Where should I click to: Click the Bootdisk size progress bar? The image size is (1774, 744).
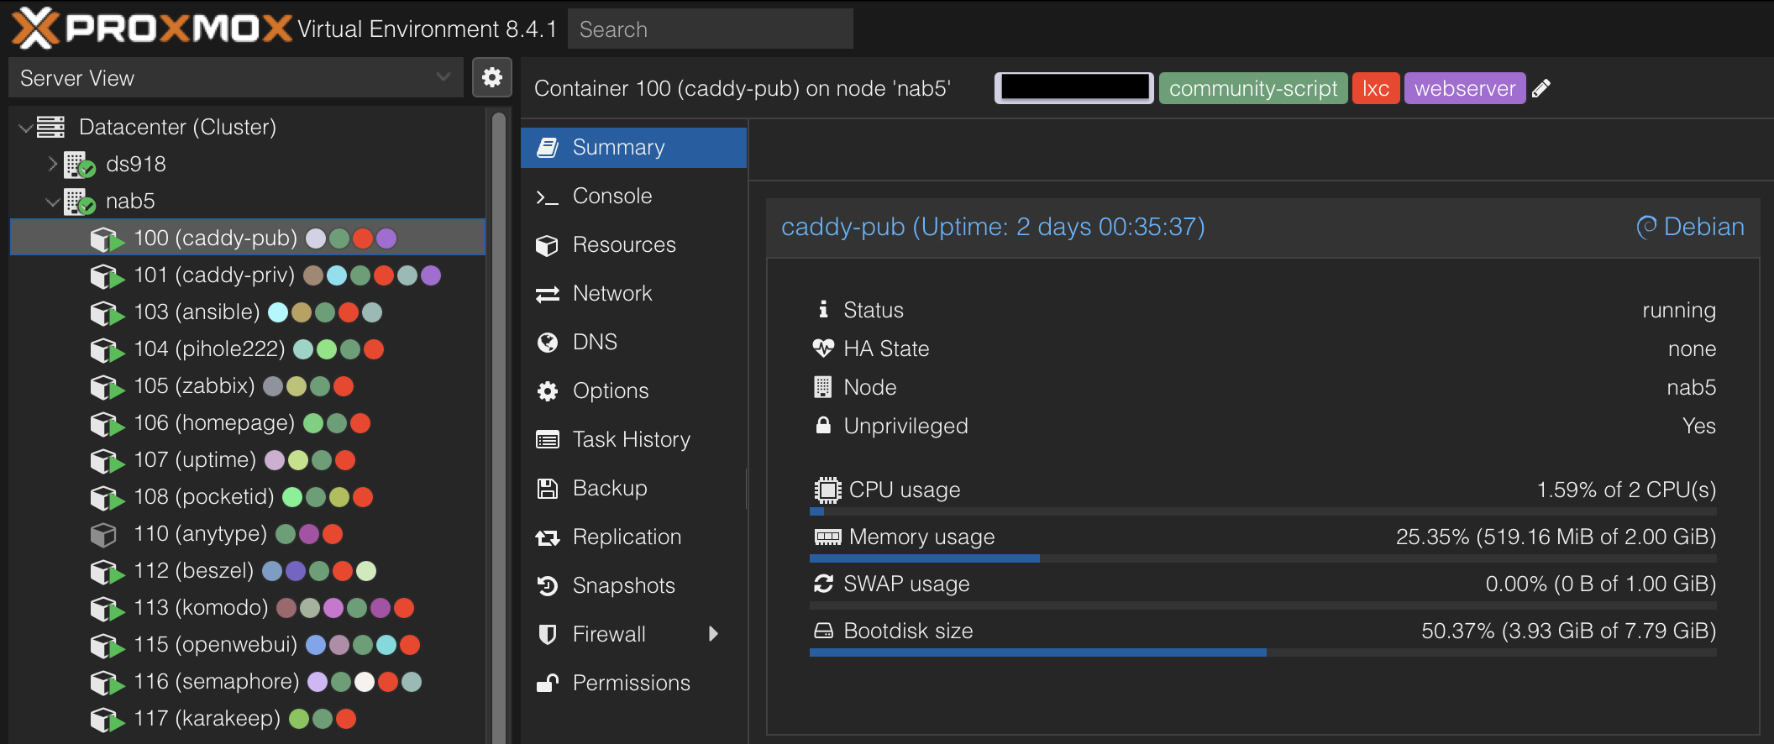coord(1262,652)
